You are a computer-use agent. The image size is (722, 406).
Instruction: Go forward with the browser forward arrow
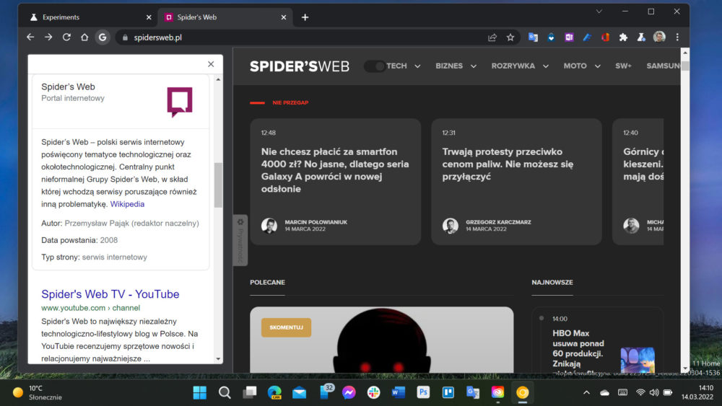pos(48,37)
